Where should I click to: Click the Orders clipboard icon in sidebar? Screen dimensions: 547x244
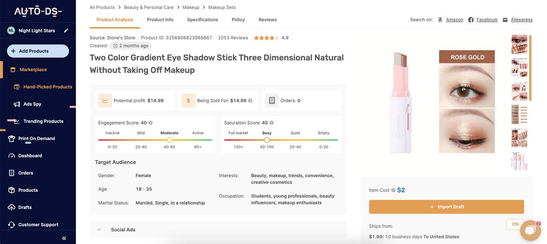tap(11, 173)
